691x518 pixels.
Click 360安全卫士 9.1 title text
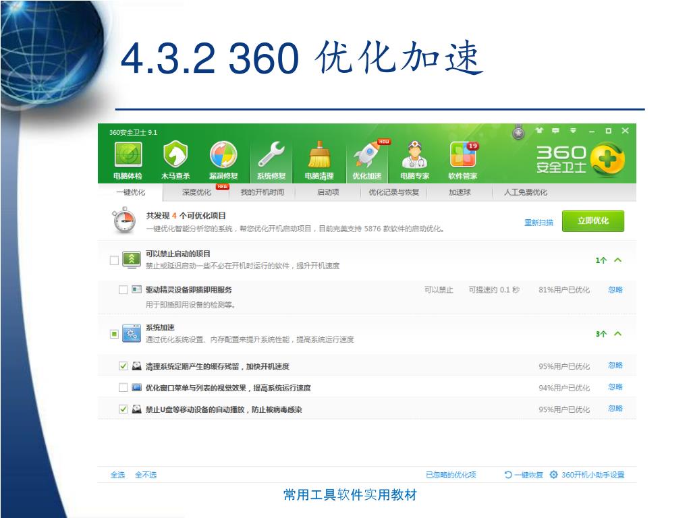[x=133, y=132]
